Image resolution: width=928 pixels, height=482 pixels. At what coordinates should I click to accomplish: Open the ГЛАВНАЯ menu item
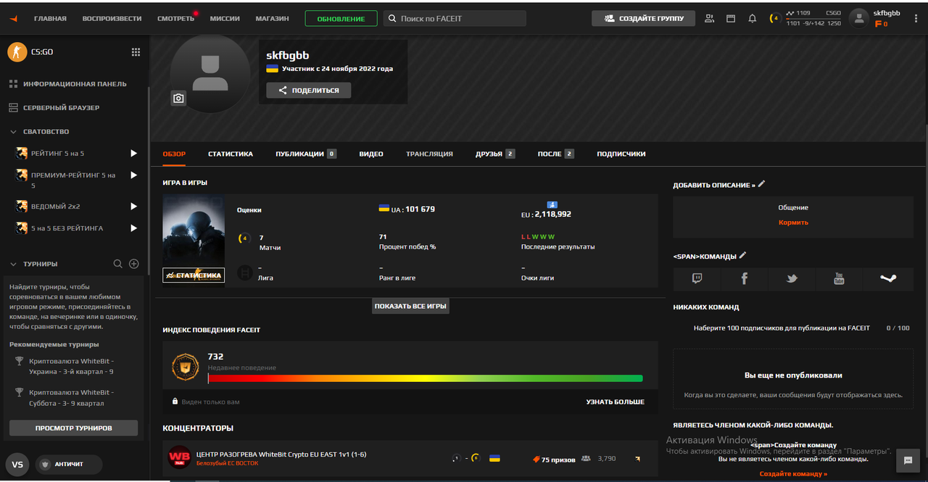pos(50,18)
